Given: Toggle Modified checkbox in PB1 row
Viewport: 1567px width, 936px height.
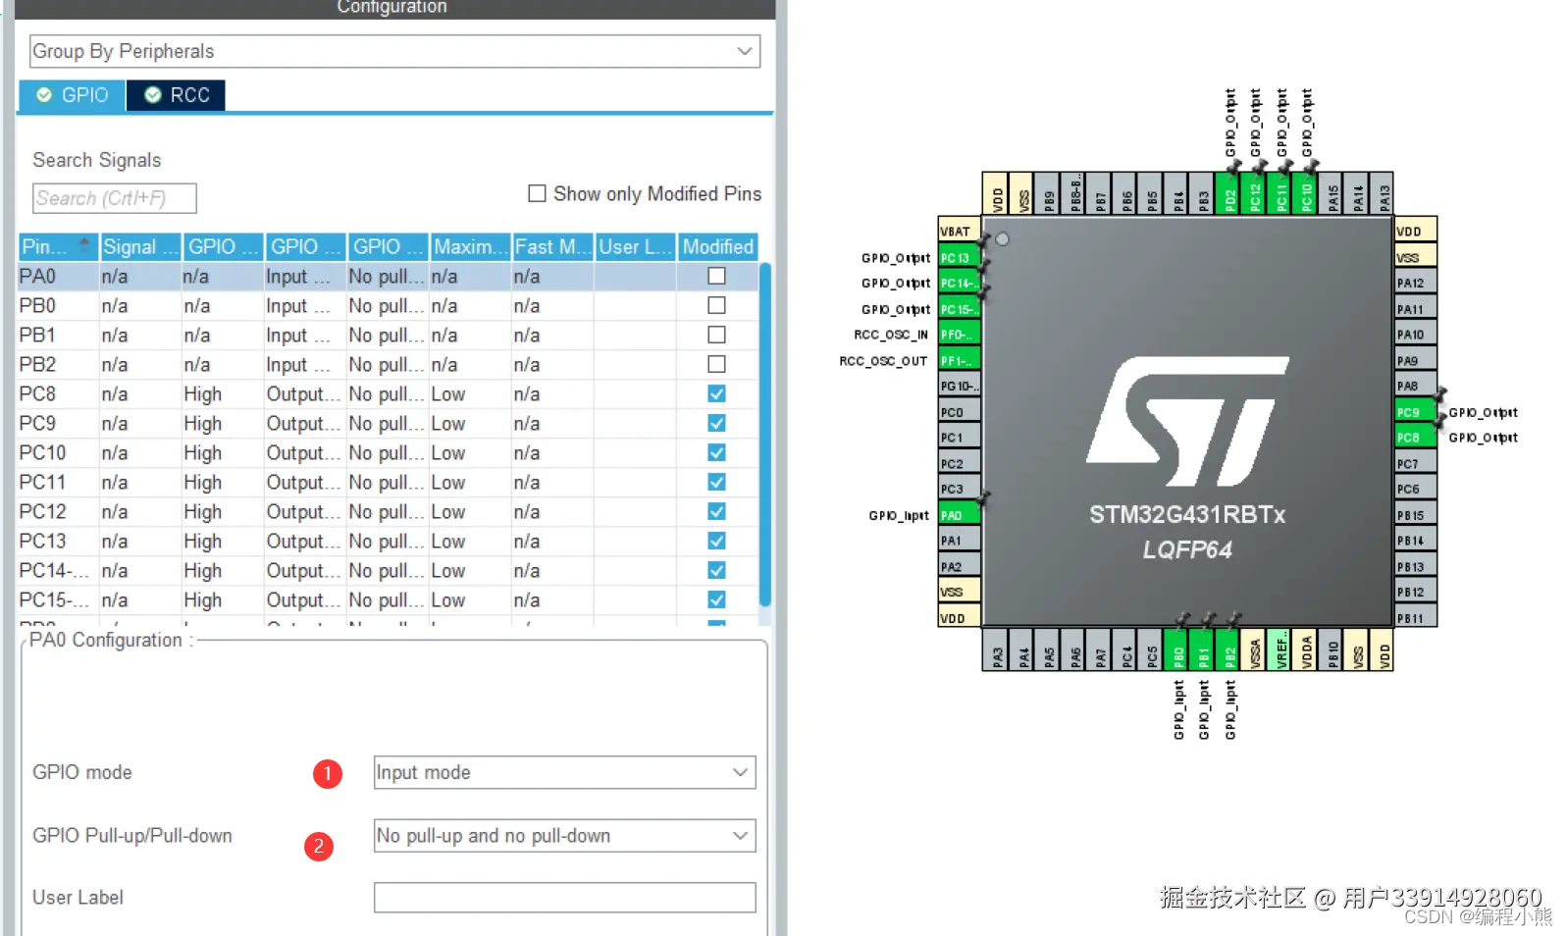Looking at the screenshot, I should (717, 336).
